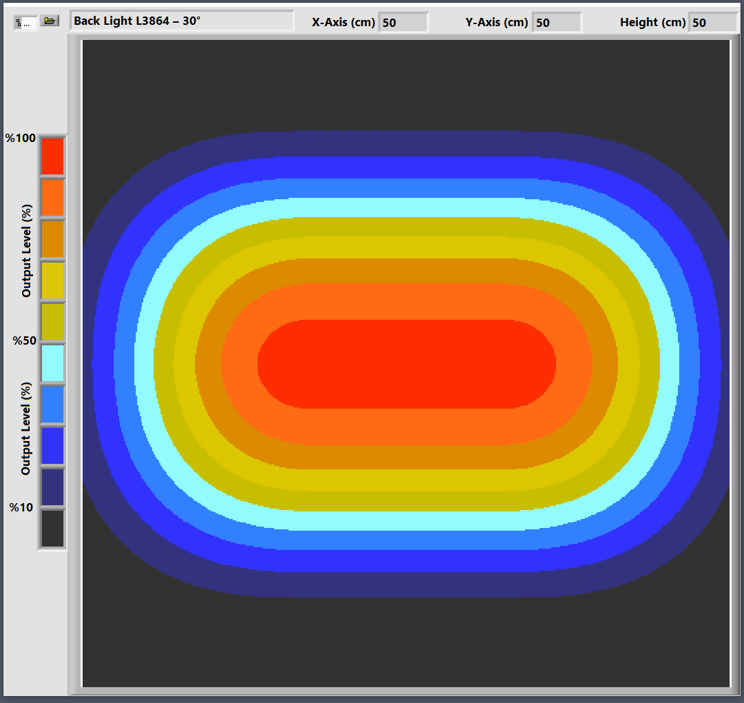Click the red center zone of intensity plot
This screenshot has width=744, height=703.
[x=406, y=364]
